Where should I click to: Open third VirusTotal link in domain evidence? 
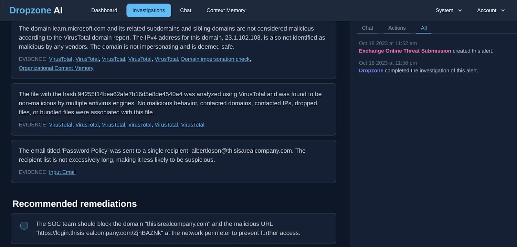pyautogui.click(x=113, y=59)
